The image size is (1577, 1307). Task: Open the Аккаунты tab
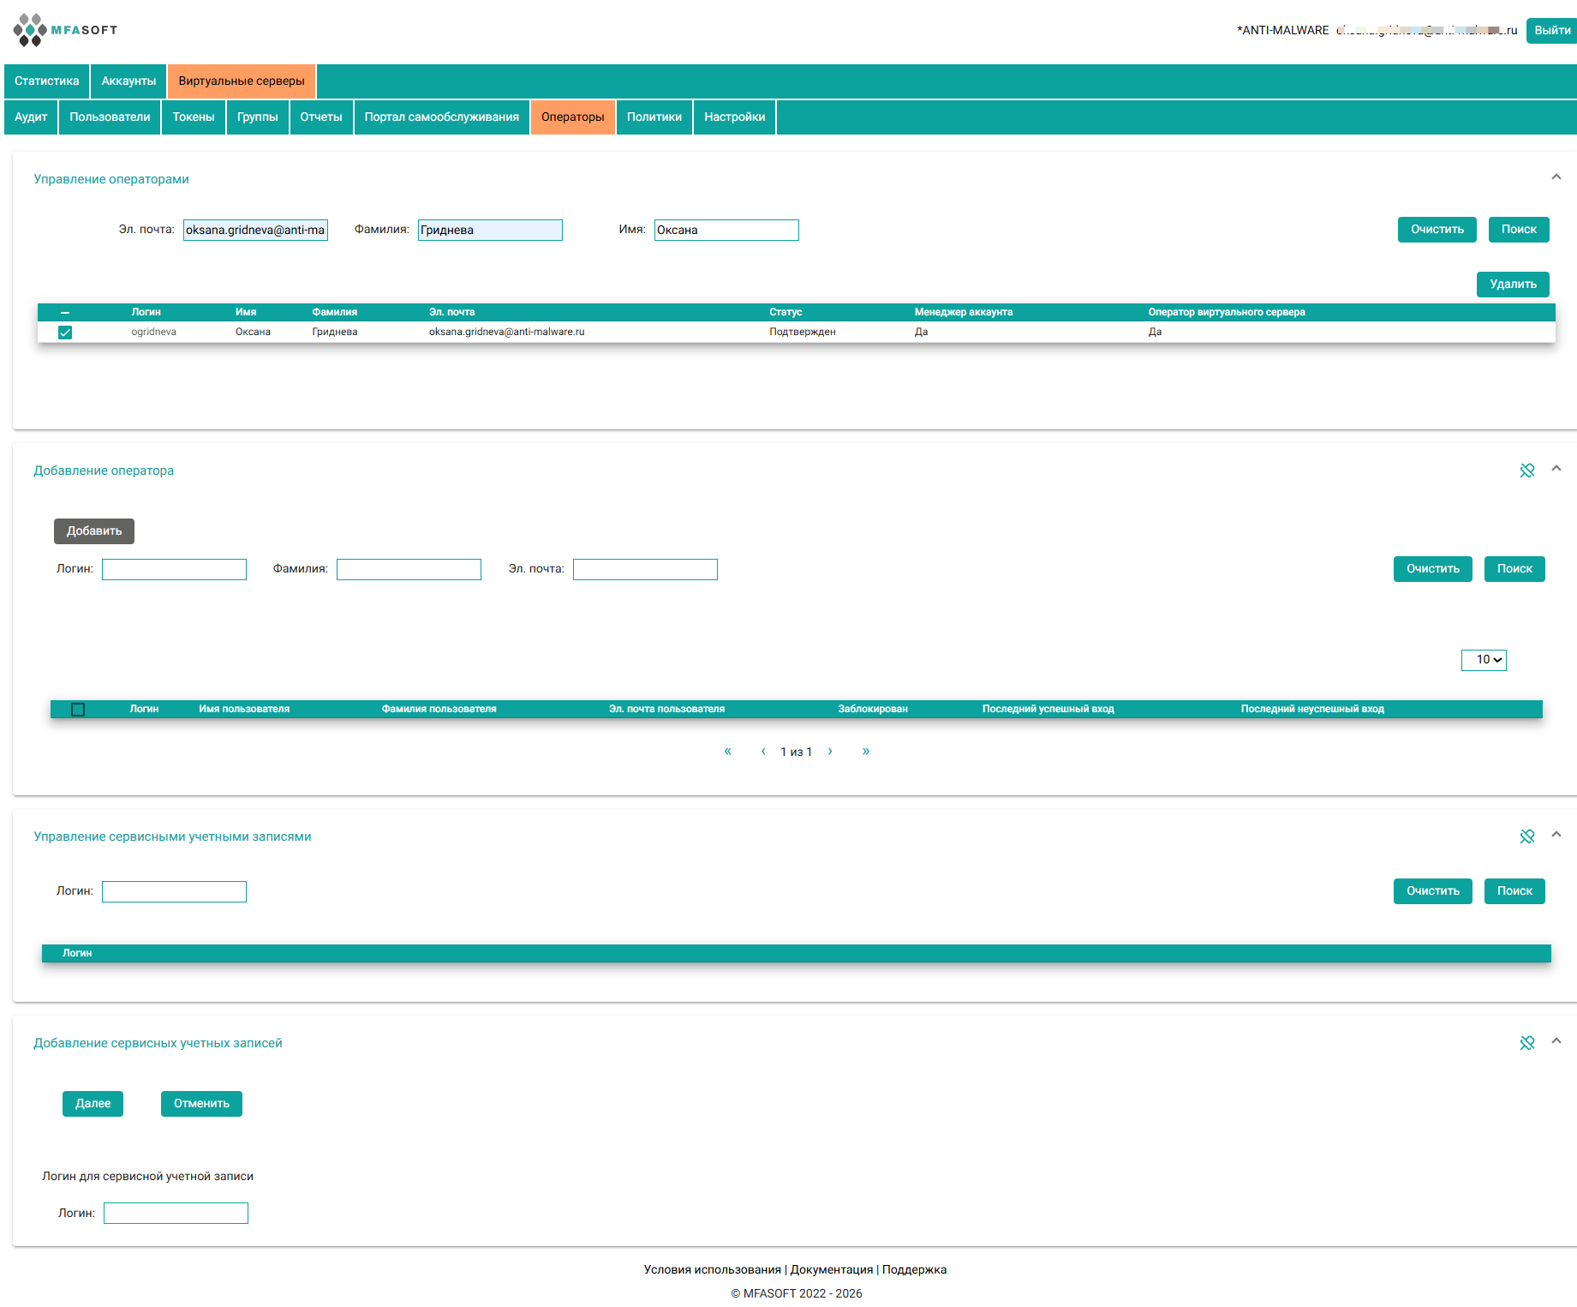[128, 81]
